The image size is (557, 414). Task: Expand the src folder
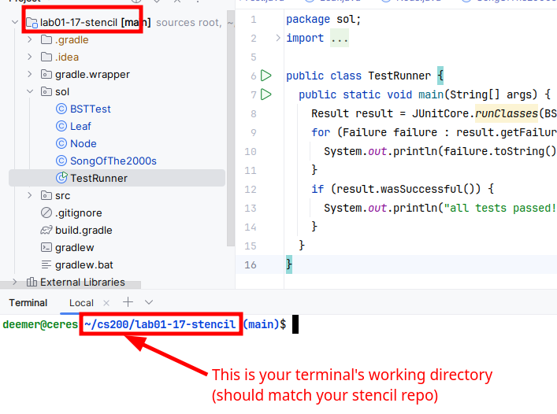pos(30,195)
